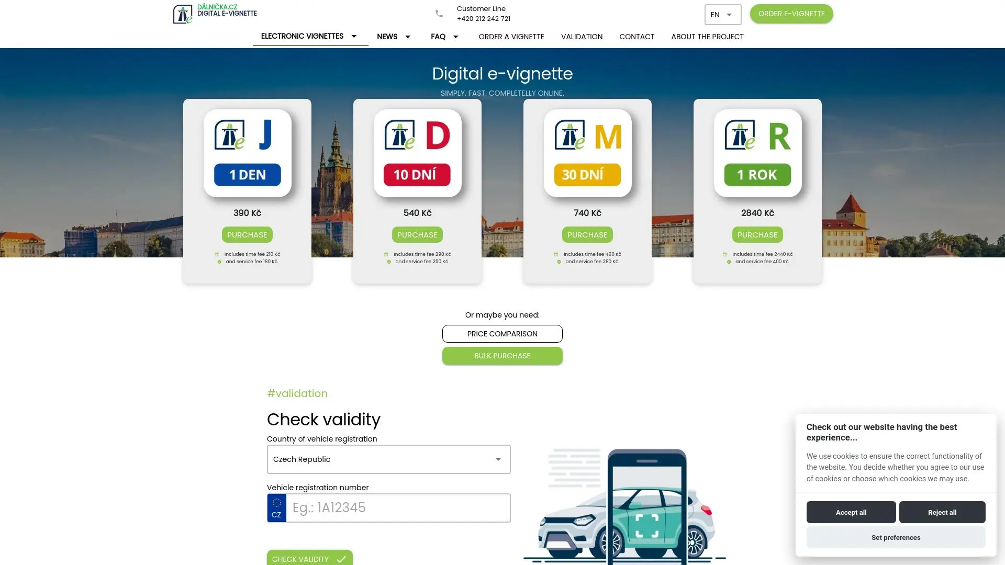The image size is (1005, 565).
Task: Click the Price Comparison button
Action: [502, 334]
